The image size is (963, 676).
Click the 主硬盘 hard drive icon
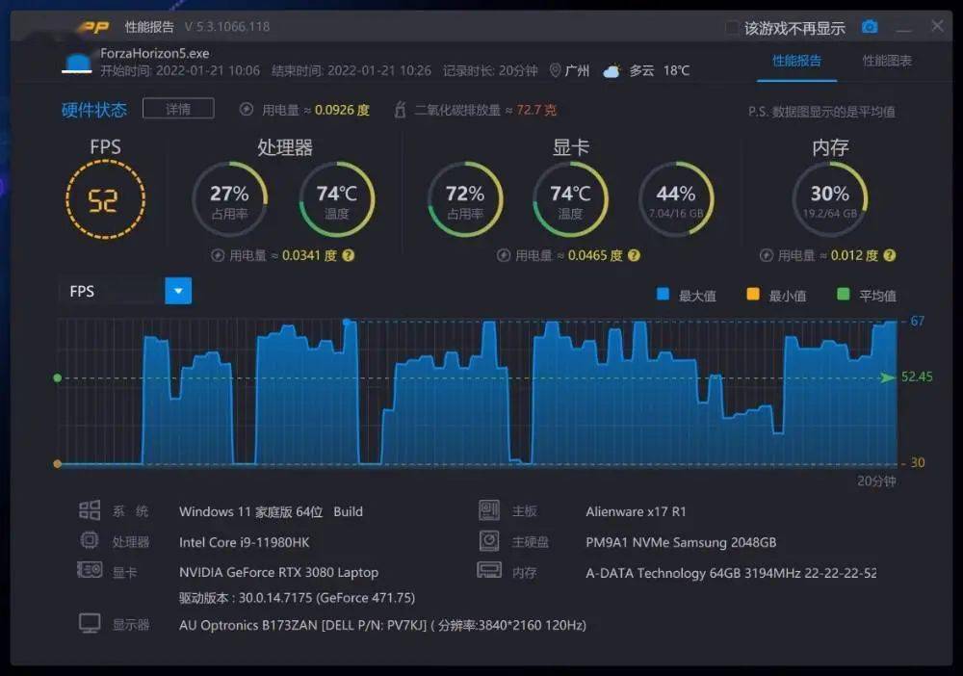click(x=491, y=541)
